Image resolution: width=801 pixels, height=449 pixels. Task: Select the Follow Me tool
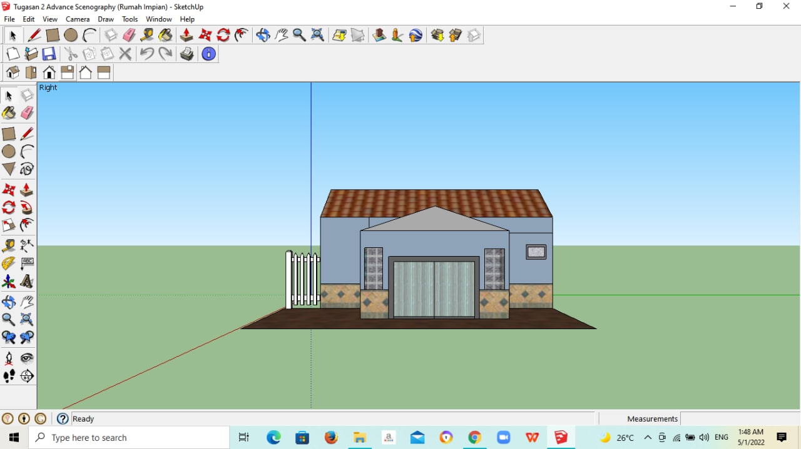(27, 207)
